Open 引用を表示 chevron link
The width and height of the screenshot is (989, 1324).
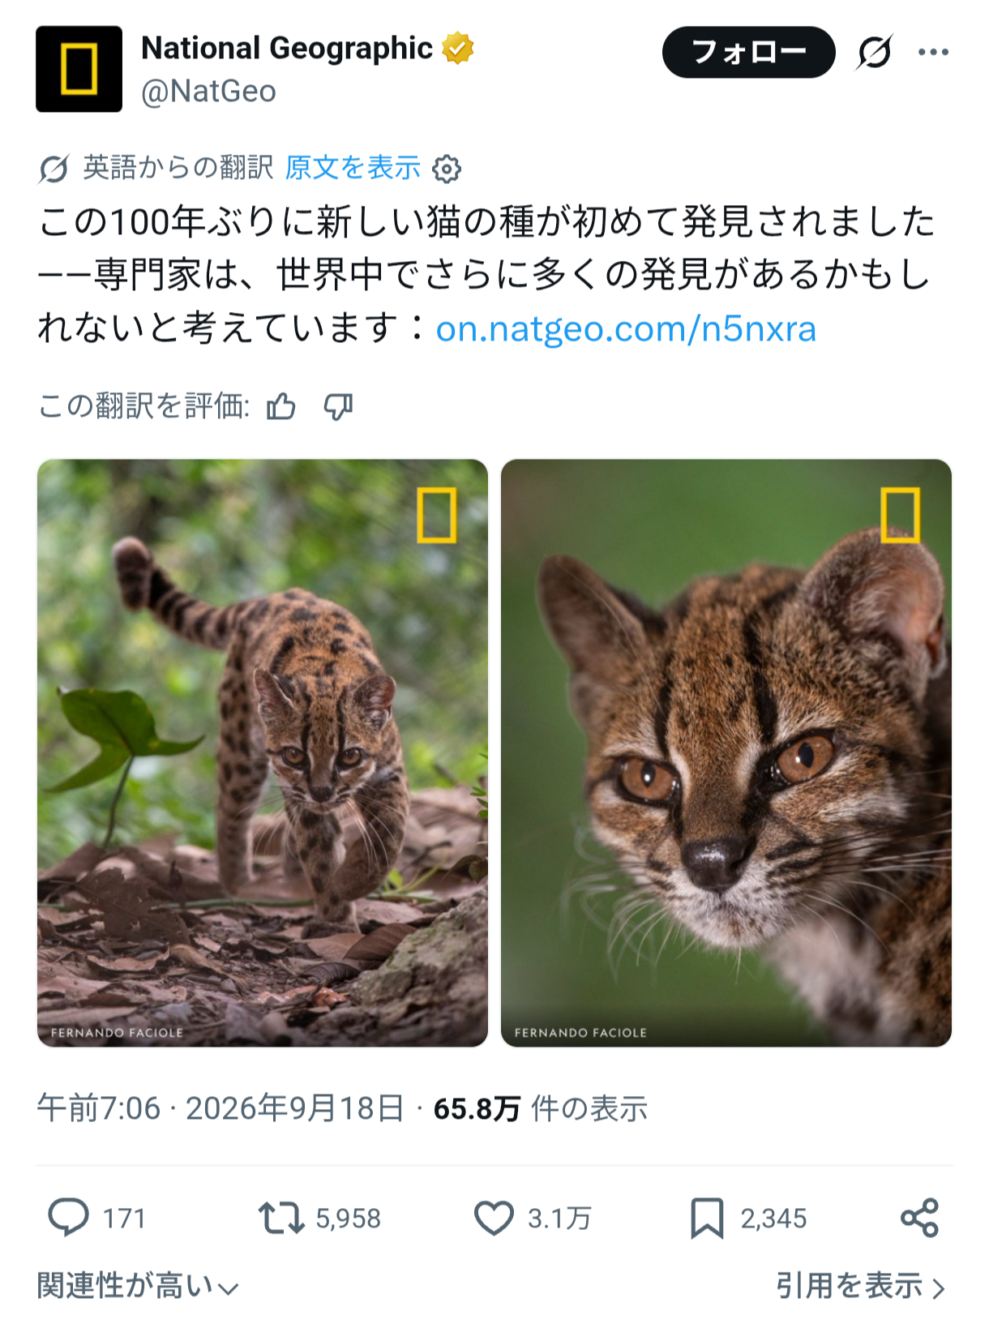point(861,1286)
